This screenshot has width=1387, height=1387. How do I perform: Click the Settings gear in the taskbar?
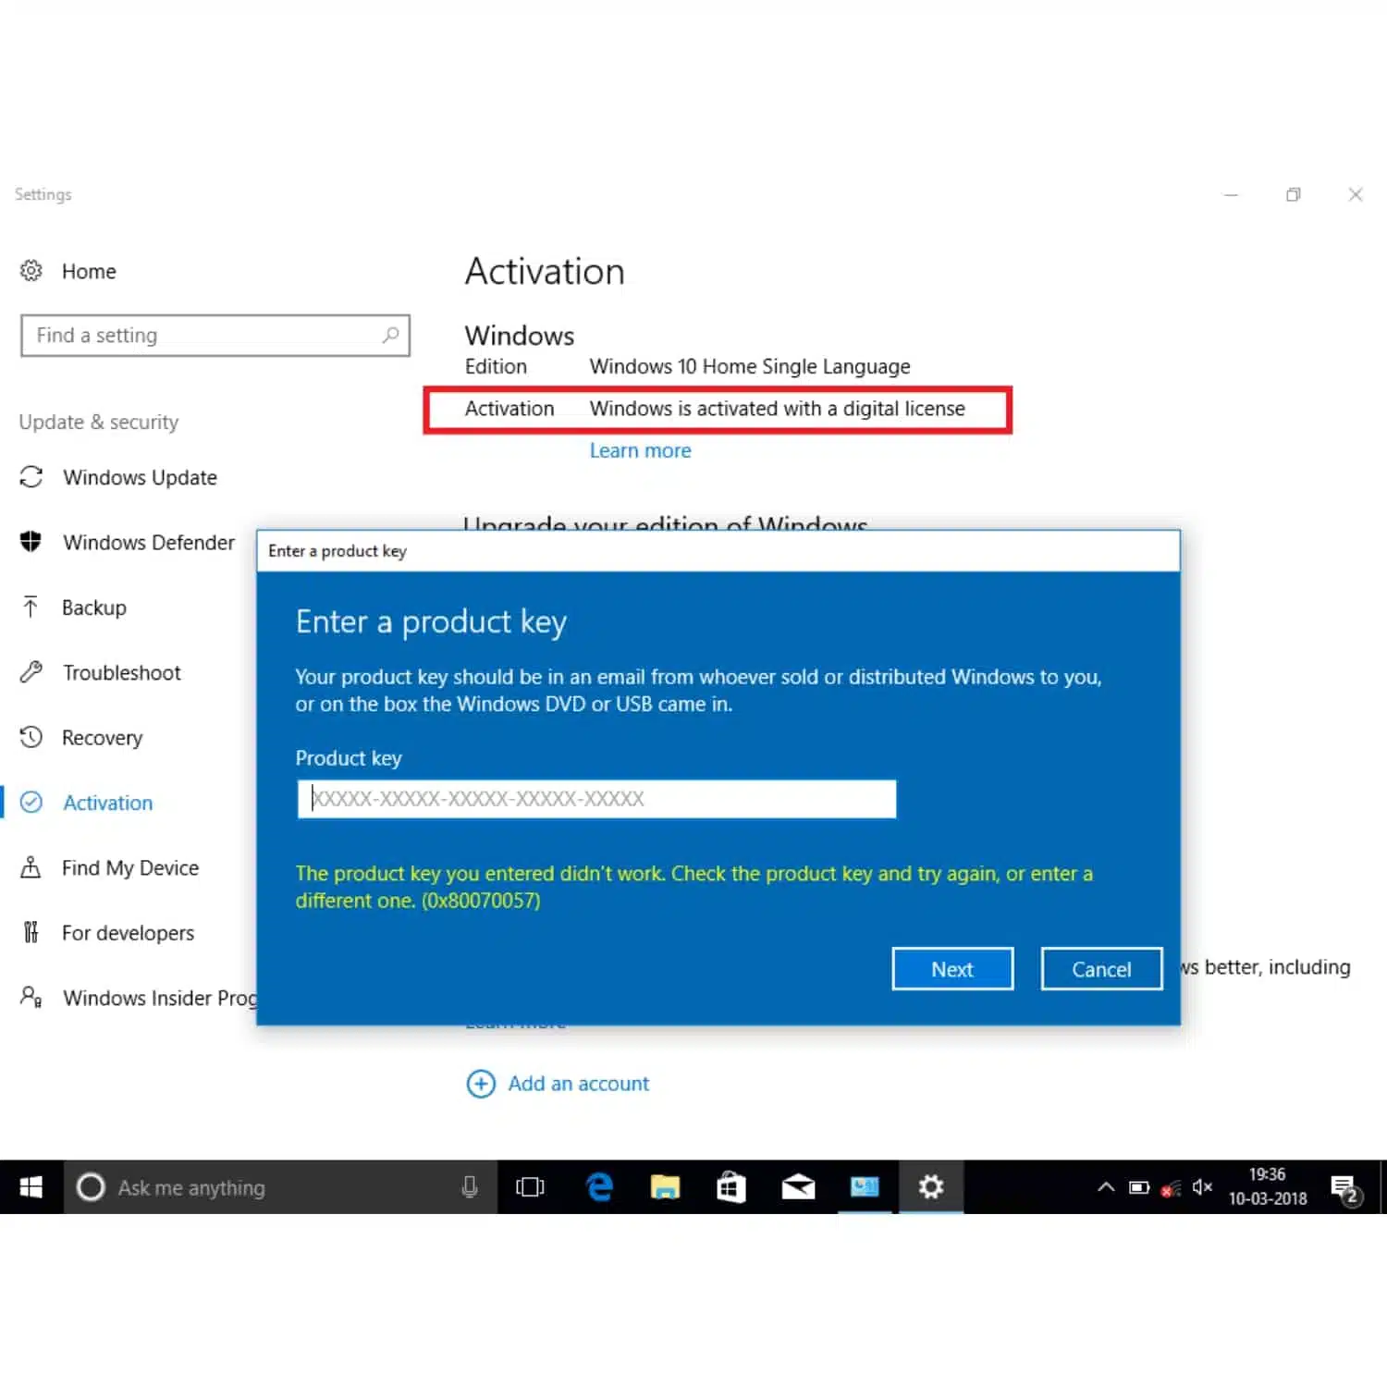931,1187
